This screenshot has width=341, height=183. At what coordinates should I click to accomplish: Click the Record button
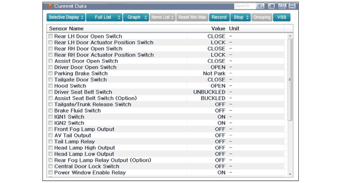click(x=219, y=17)
